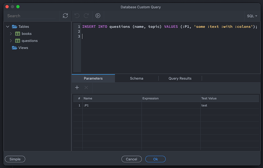Viewport: 263px width, 168px height.
Task: Click the Name column header
Action: click(112, 98)
